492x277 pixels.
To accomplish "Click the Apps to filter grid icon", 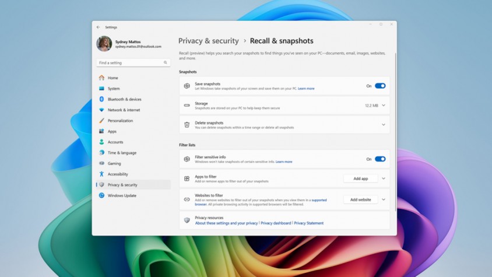I will tap(187, 178).
